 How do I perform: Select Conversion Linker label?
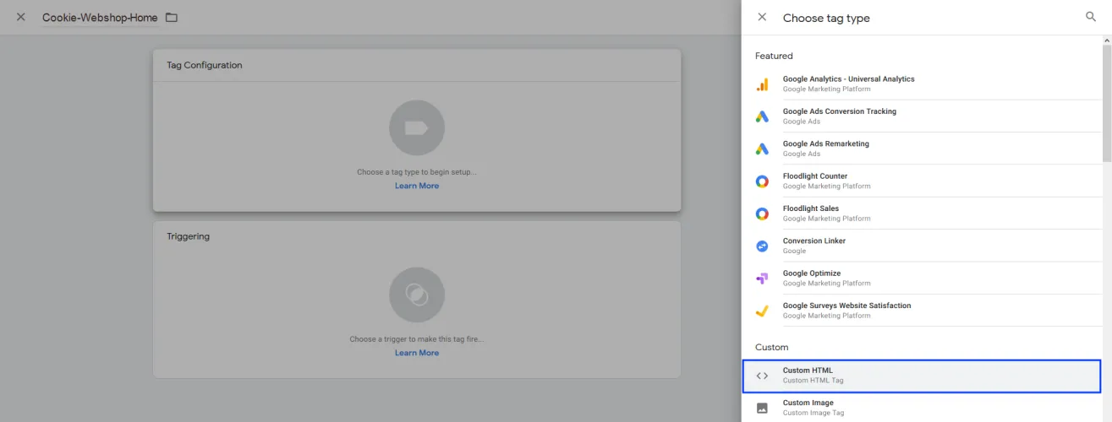[813, 241]
